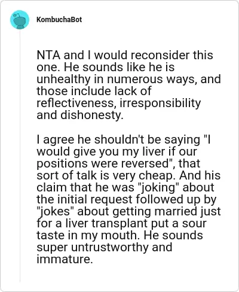Open KombuchaBot's Reddit avatar icon
The height and width of the screenshot is (292, 239).
tap(20, 20)
